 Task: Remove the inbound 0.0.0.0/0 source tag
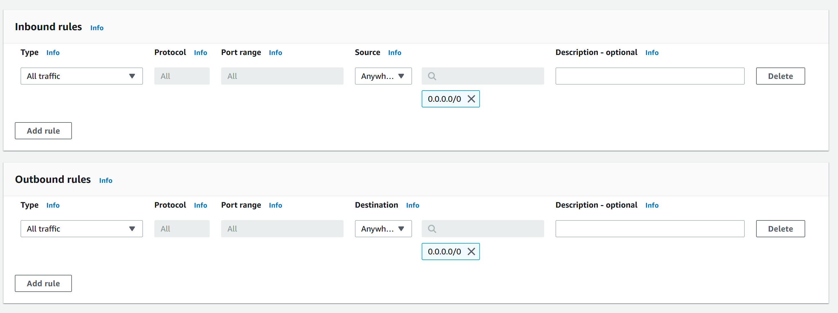[471, 99]
